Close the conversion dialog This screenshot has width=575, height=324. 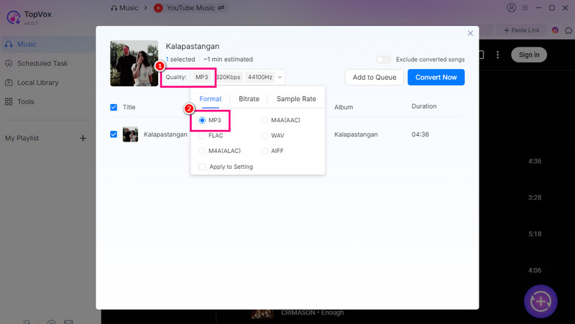pyautogui.click(x=471, y=33)
